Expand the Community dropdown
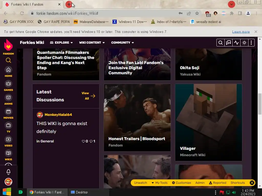 [123, 43]
